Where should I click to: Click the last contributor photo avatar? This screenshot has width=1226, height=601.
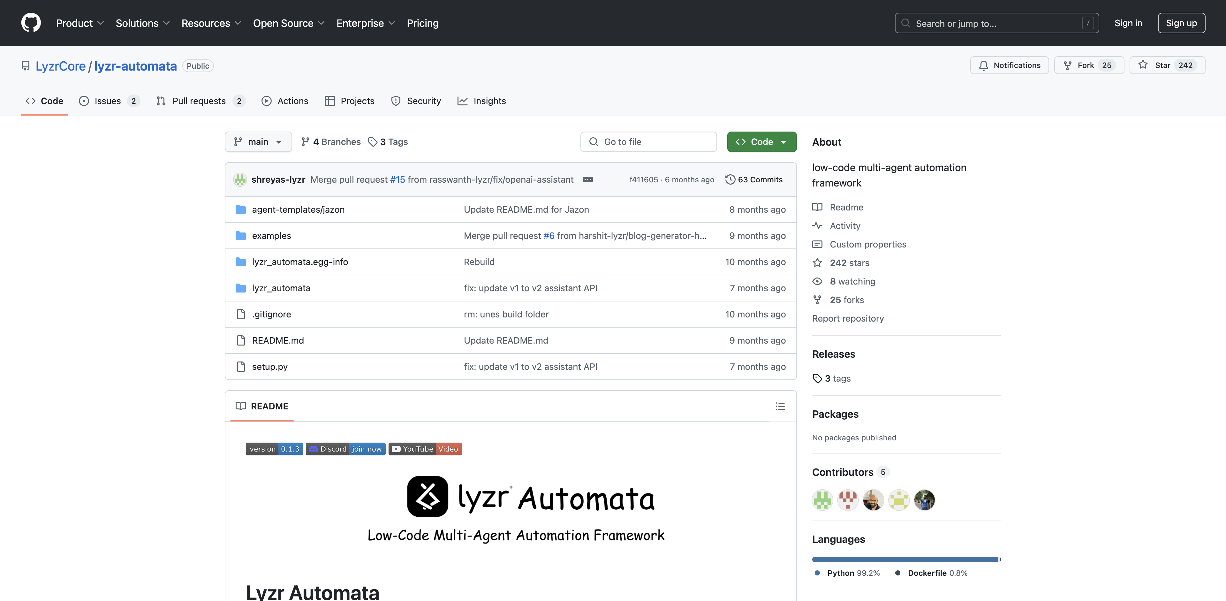click(x=924, y=500)
